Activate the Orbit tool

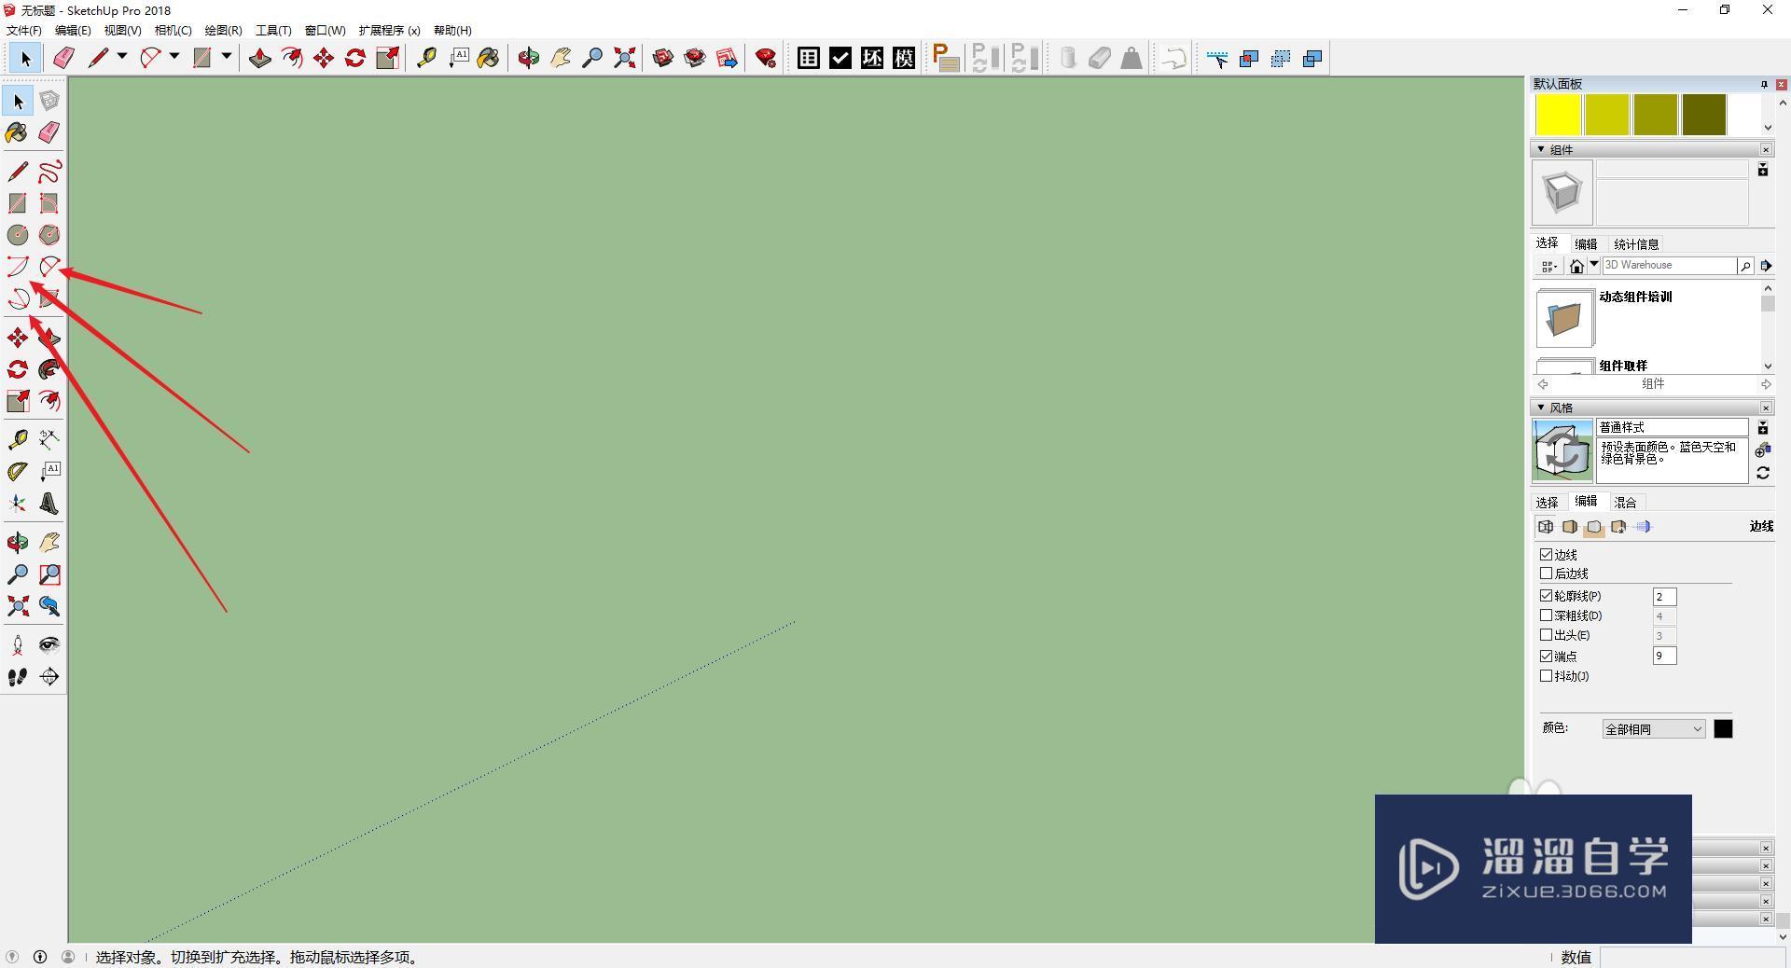coord(16,543)
